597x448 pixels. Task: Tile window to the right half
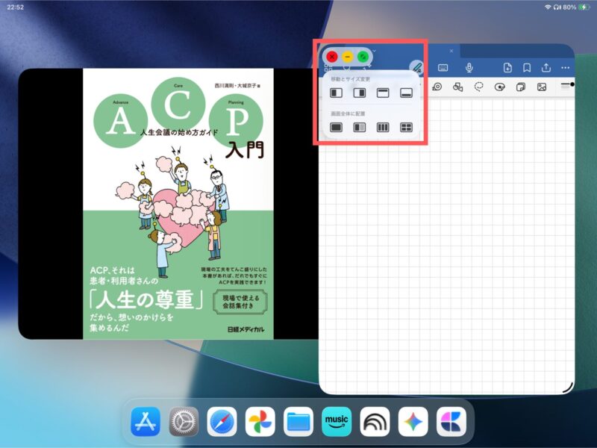[360, 93]
